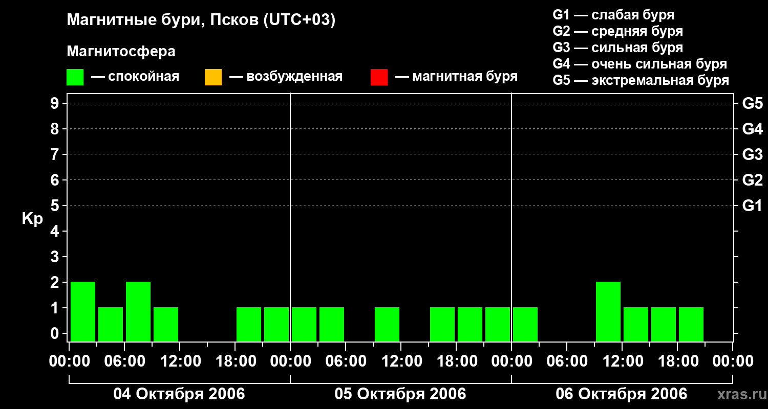Click the right-axis 'G1' scale label
This screenshot has width=768, height=409.
[x=752, y=206]
